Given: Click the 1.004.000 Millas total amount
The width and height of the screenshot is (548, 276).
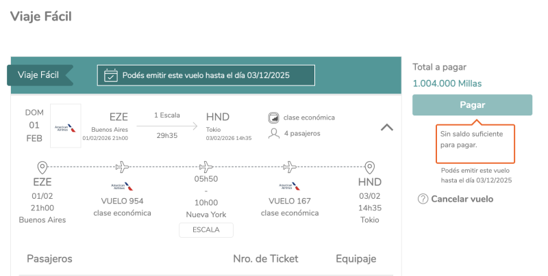Looking at the screenshot, I should click(447, 83).
